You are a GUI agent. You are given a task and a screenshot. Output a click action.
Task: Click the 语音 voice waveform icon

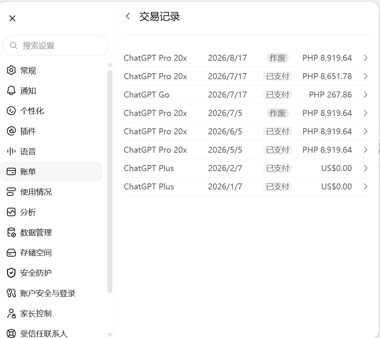(x=11, y=151)
